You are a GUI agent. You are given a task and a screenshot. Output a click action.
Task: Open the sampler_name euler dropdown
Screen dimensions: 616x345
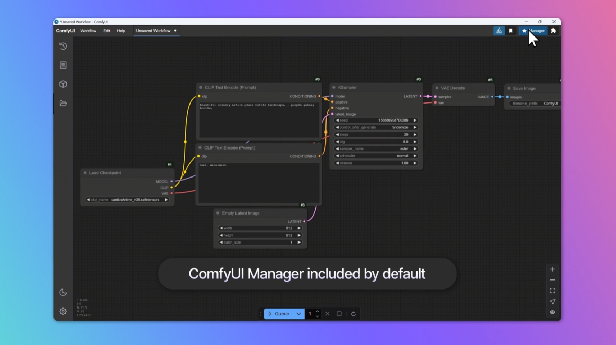click(x=376, y=149)
